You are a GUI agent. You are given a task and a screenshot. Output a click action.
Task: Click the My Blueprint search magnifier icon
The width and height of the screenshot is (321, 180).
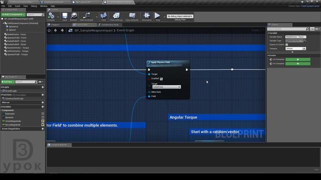(x=36, y=82)
